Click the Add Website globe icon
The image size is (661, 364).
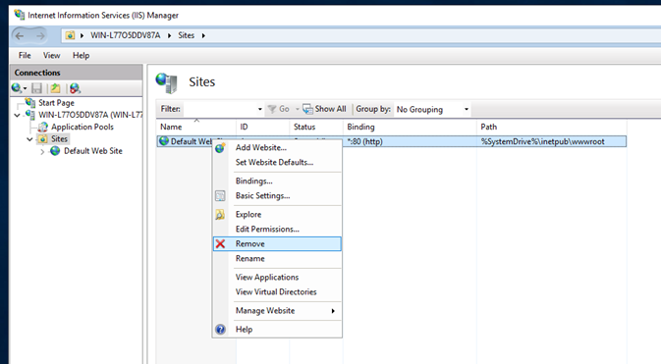pos(220,148)
